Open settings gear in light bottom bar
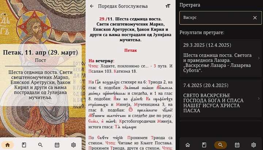The width and height of the screenshot is (263, 150). coord(73,145)
